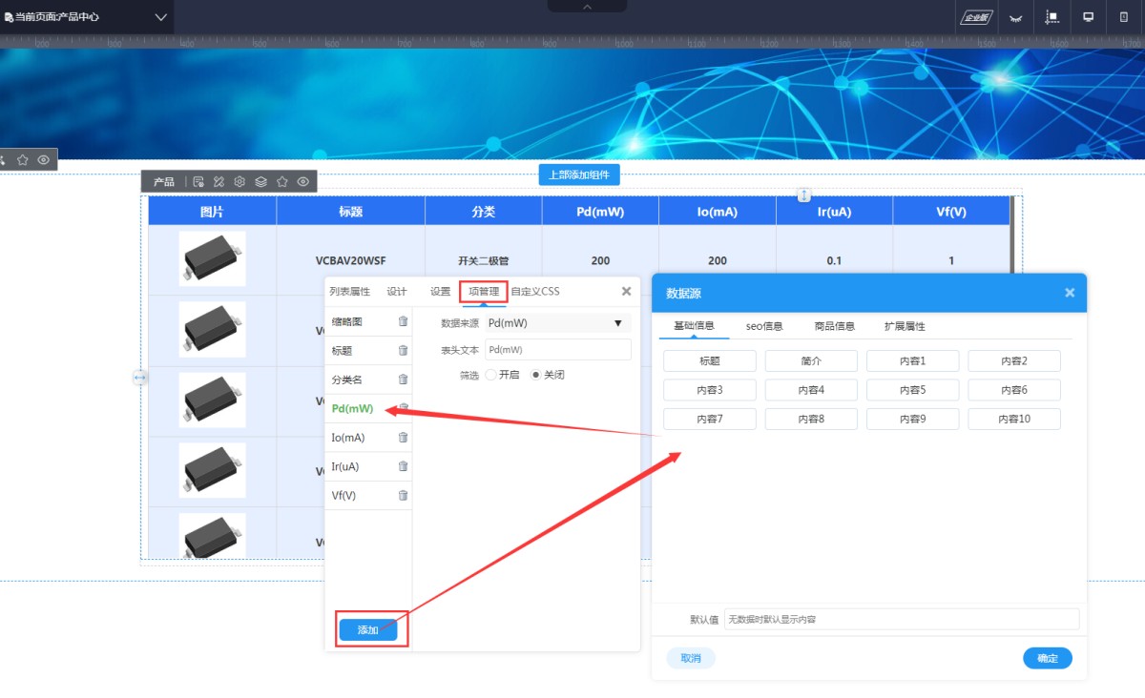The height and width of the screenshot is (698, 1145).
Task: Toggle visibility eye icon in 产品 toolbar
Action: [302, 181]
